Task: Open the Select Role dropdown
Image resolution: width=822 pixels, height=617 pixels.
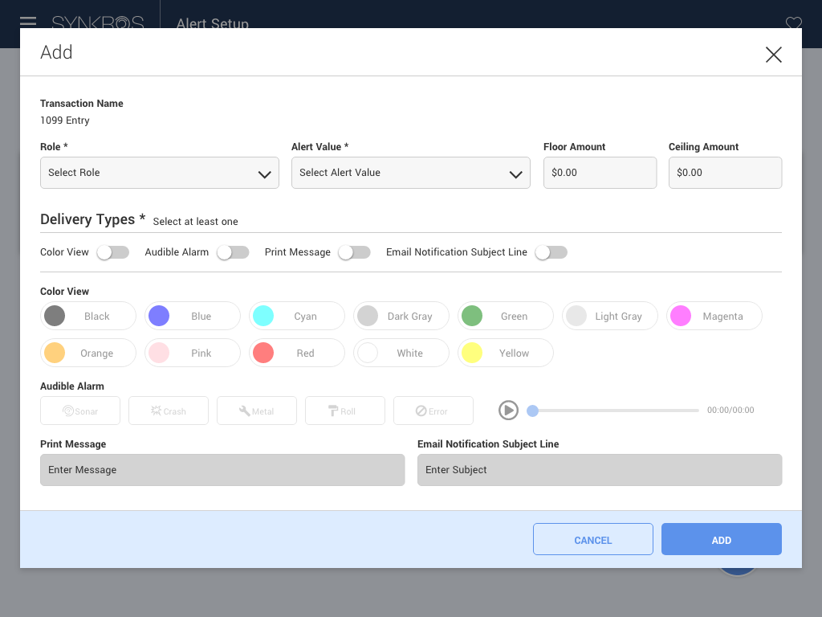Action: point(160,173)
